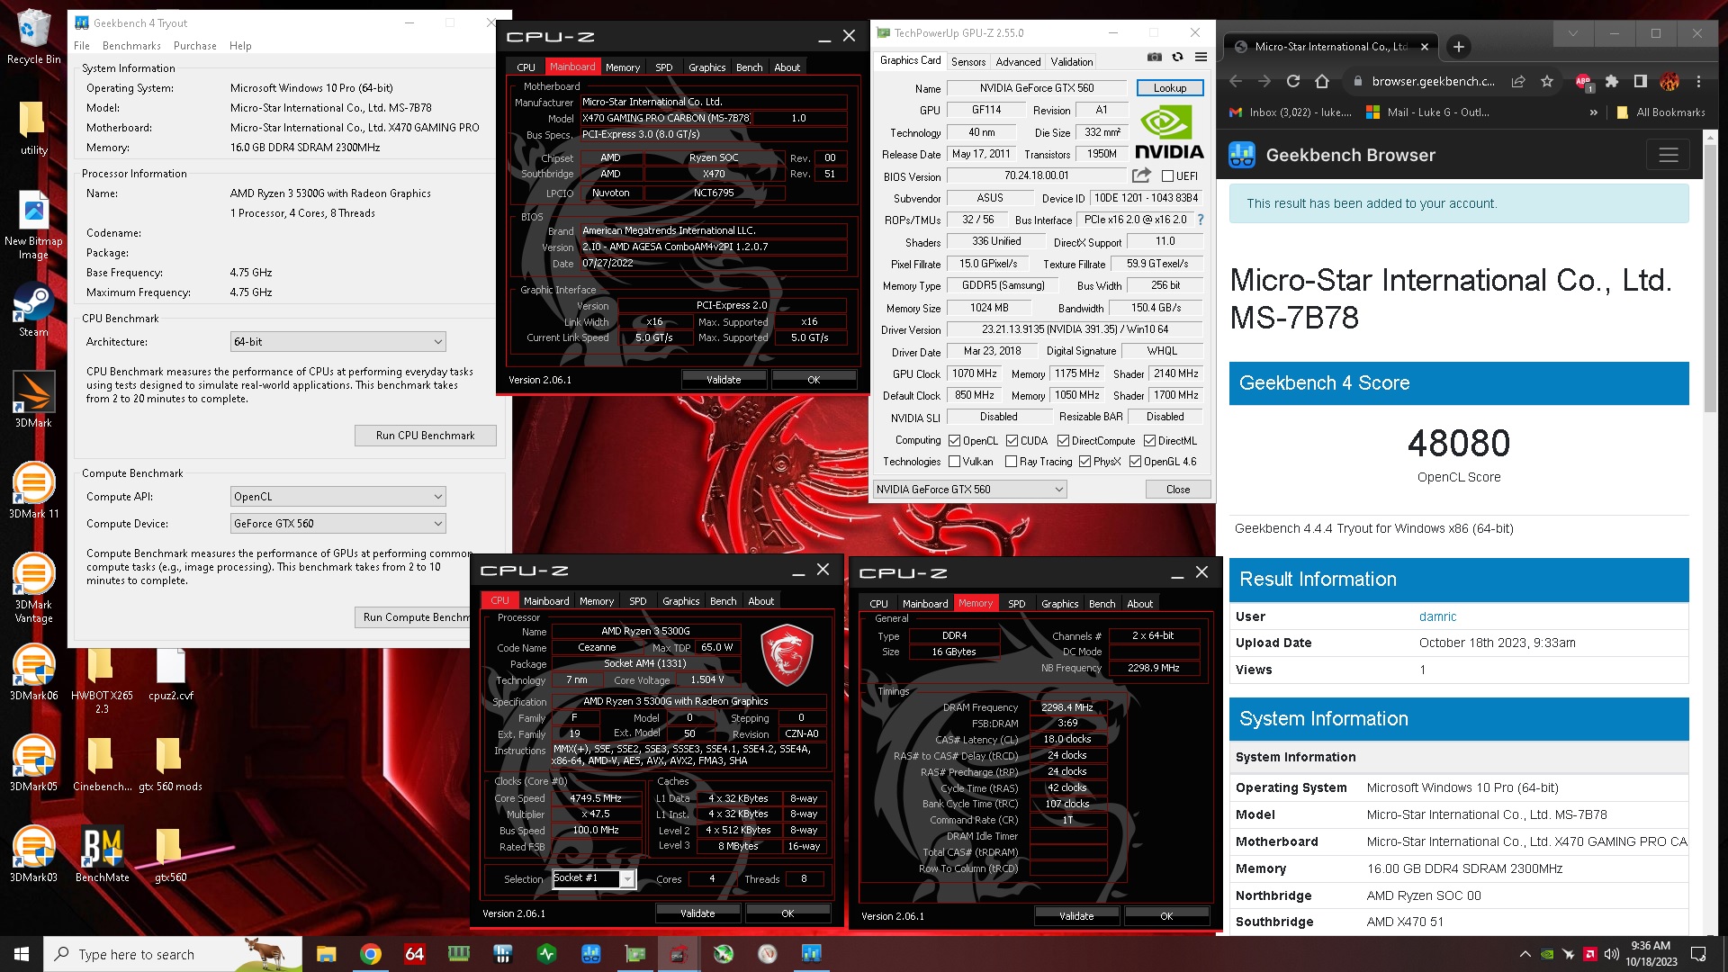The image size is (1728, 972).
Task: Click Validate in CPU-Z Mainboard window
Action: [724, 380]
